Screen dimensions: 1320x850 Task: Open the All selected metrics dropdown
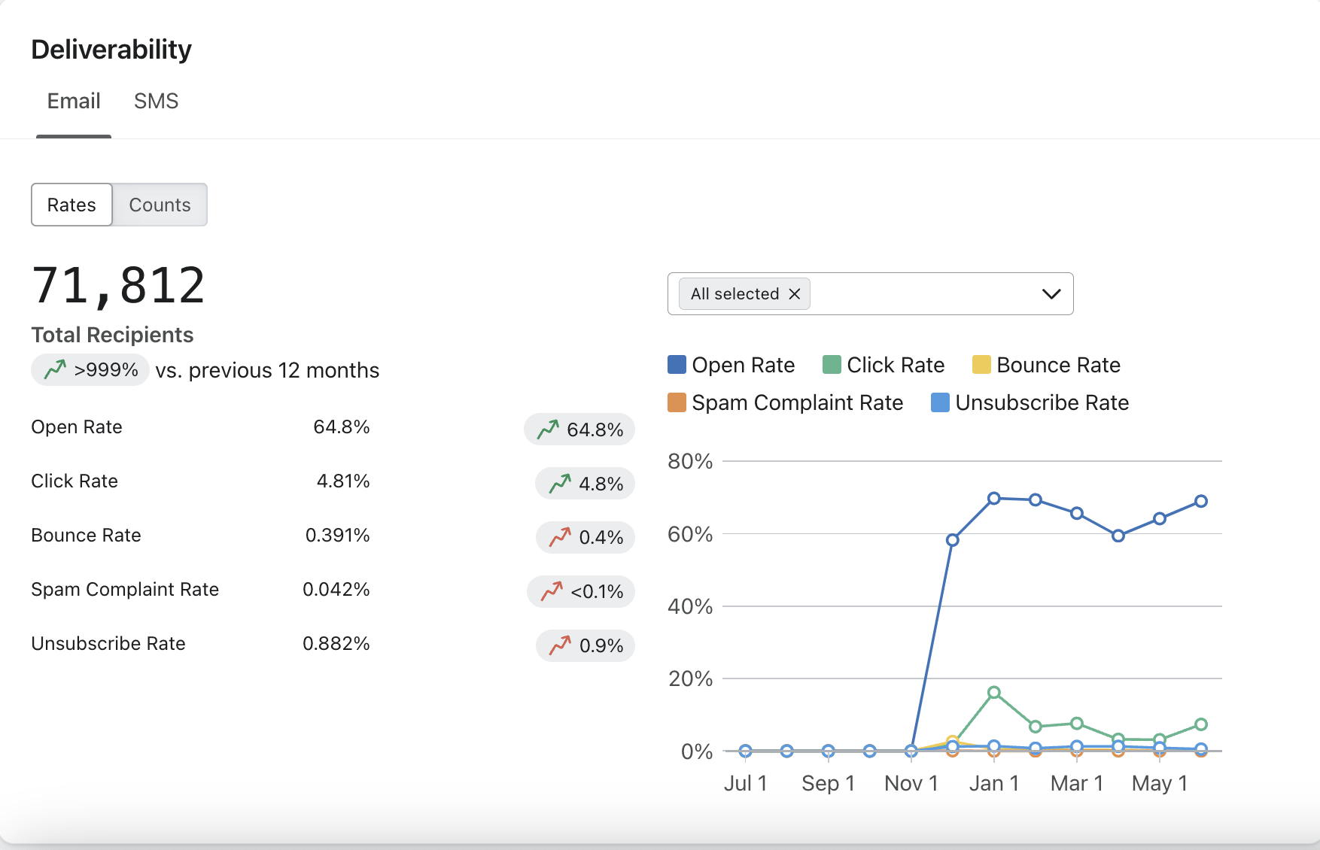click(870, 293)
